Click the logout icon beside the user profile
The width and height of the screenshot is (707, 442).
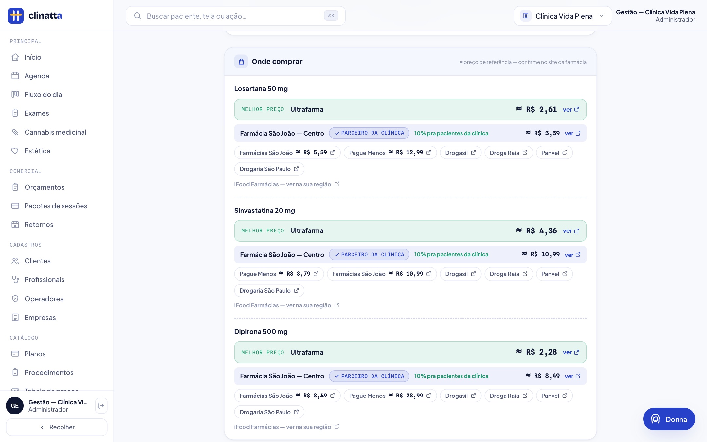(x=101, y=406)
